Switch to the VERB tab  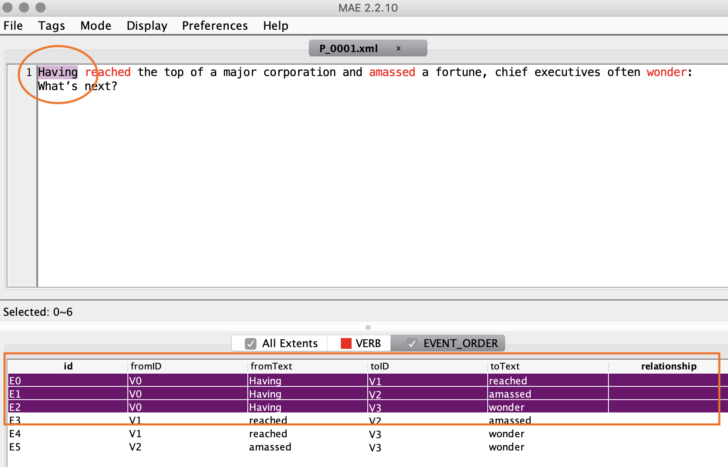point(359,343)
